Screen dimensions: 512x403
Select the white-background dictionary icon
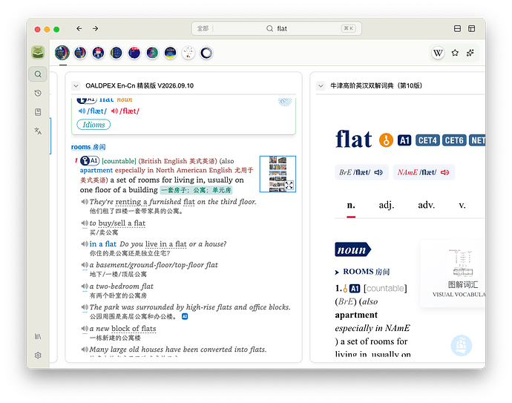click(x=188, y=53)
